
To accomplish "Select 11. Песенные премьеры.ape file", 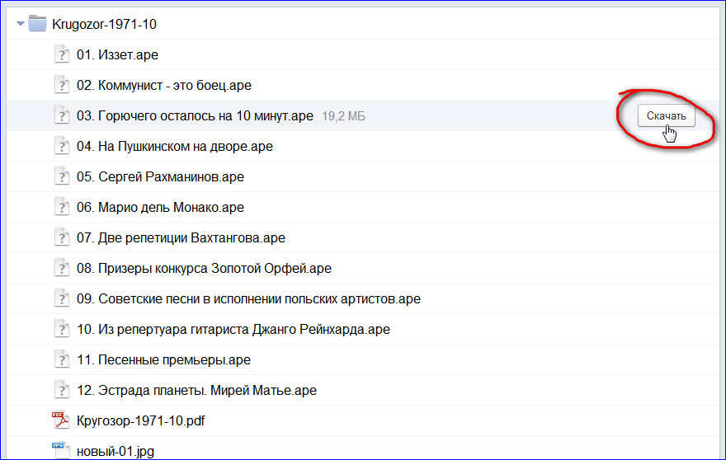I will point(163,360).
